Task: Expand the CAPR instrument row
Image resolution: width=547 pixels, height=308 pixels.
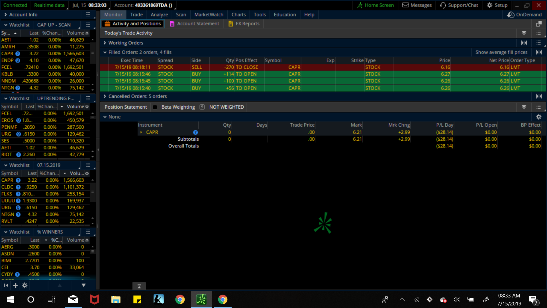Action: point(141,132)
